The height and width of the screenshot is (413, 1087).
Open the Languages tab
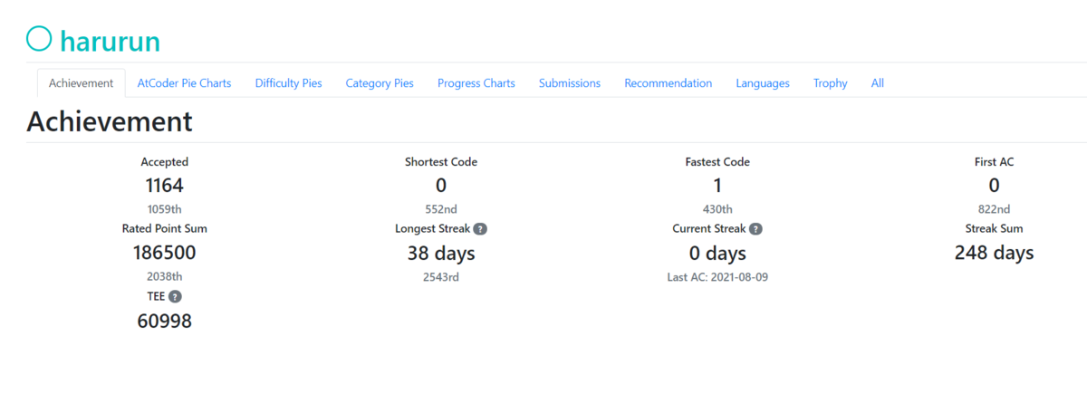(x=763, y=82)
